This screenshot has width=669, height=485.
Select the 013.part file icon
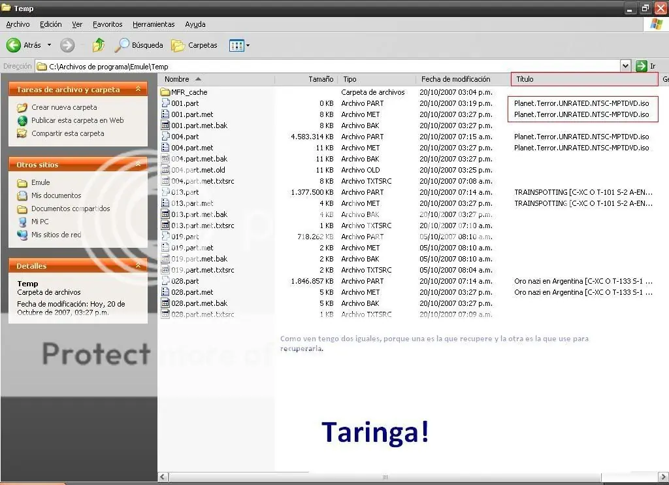pyautogui.click(x=165, y=192)
